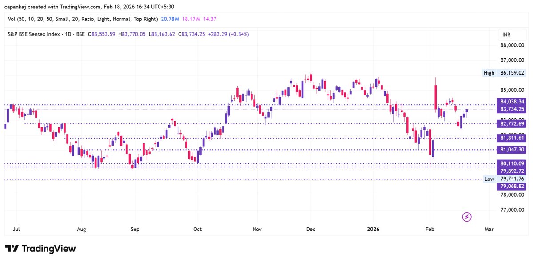Click the 20.78M volume value in the legend
The height and width of the screenshot is (262, 533).
click(x=169, y=19)
